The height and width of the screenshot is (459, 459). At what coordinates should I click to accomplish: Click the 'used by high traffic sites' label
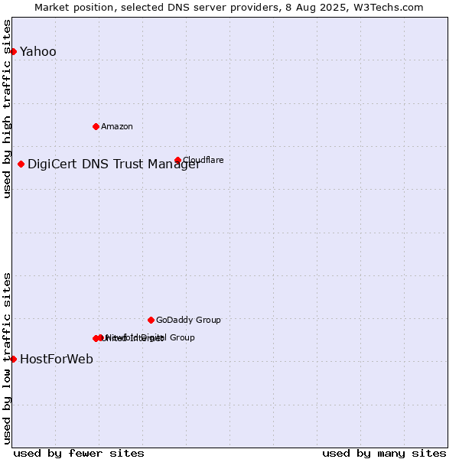pos(7,109)
